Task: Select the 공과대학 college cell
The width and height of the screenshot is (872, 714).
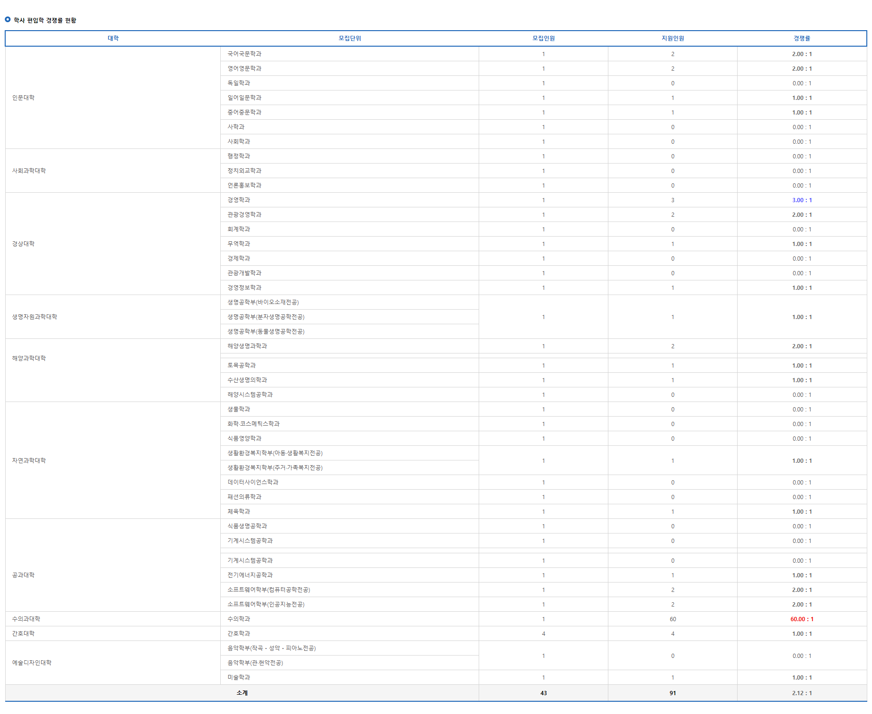Action: click(x=113, y=565)
